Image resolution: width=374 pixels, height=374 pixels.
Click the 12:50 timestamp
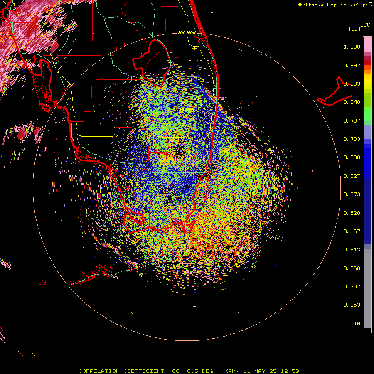[x=291, y=371]
